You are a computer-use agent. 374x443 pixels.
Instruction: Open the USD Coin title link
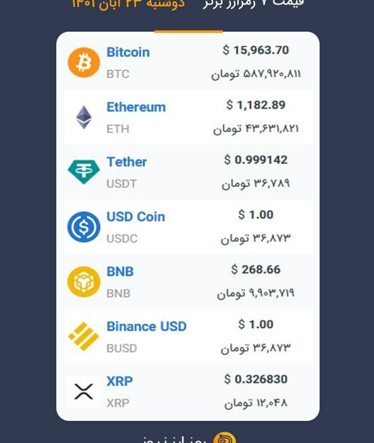point(136,216)
